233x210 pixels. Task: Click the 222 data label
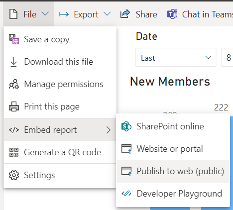[221, 107]
